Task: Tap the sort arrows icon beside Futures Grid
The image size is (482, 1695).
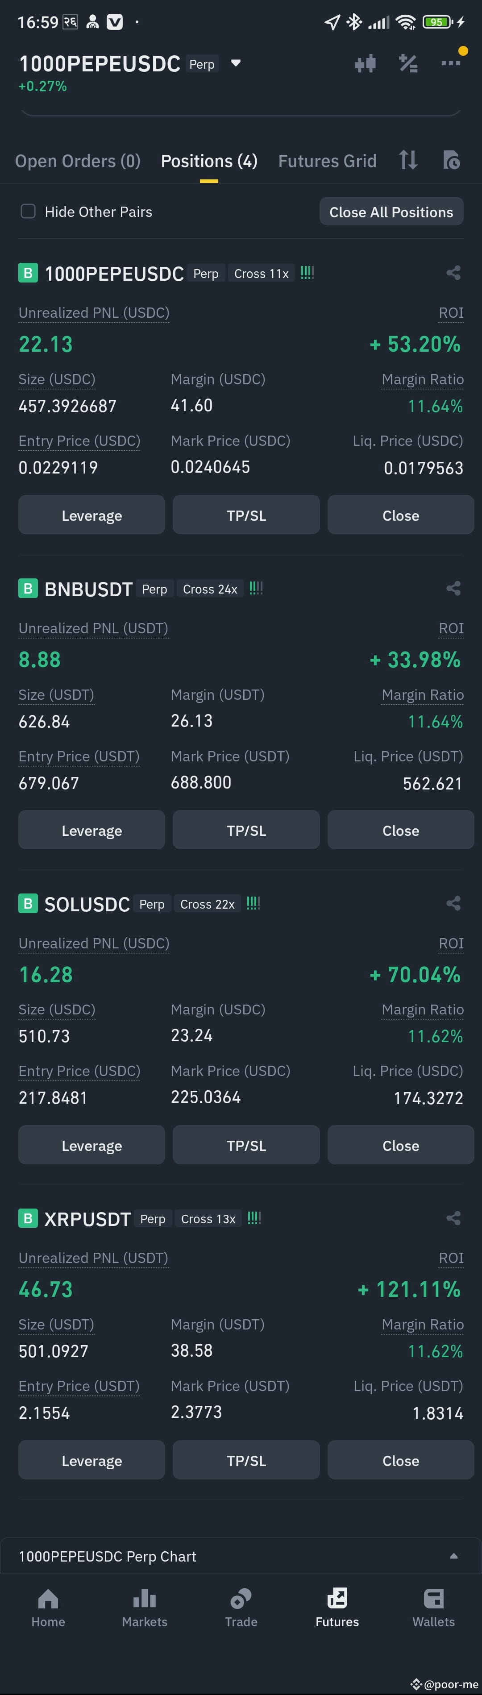Action: point(408,160)
